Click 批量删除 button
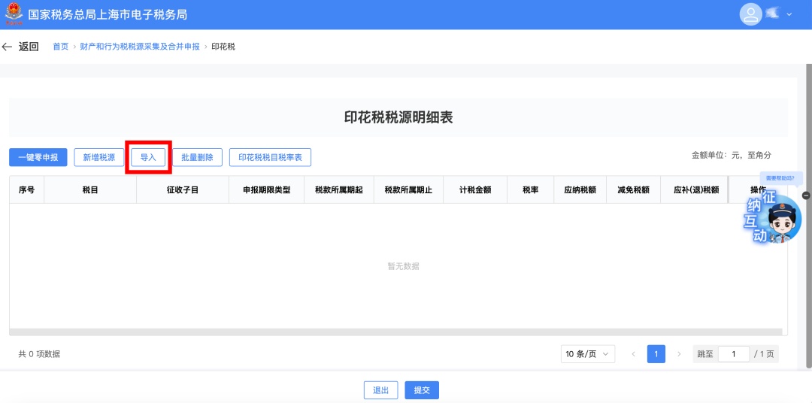This screenshot has width=812, height=403. point(197,157)
